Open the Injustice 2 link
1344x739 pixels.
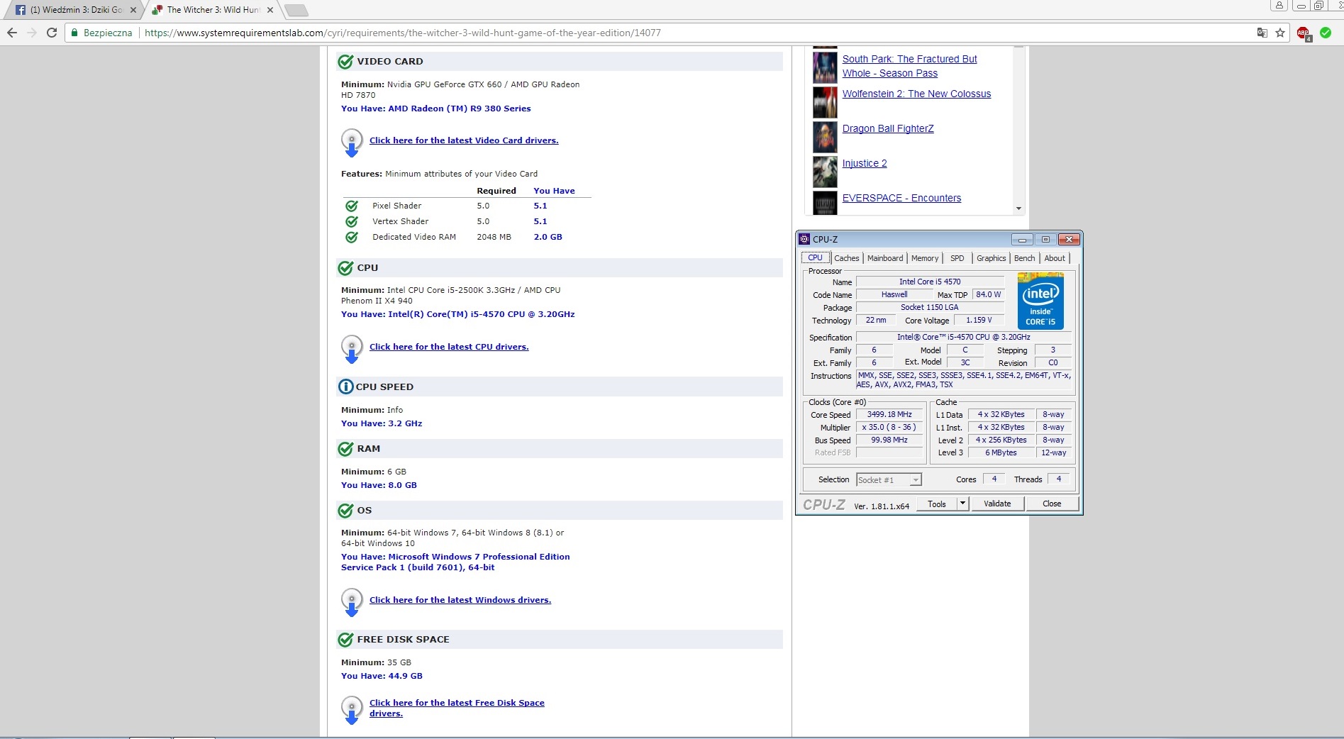click(x=865, y=163)
